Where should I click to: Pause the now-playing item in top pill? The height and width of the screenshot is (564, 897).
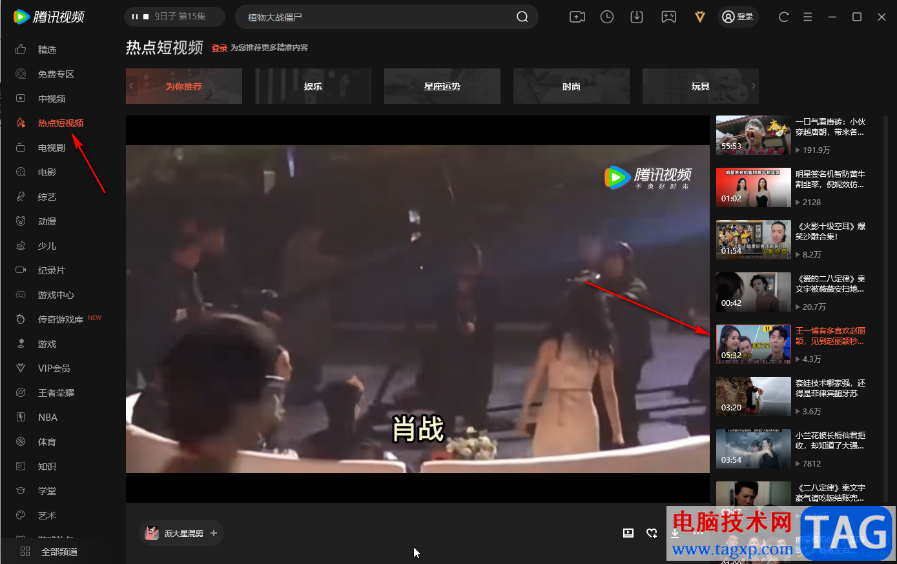click(134, 17)
